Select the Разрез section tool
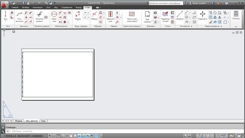The width and height of the screenshot is (245, 138). [78, 16]
